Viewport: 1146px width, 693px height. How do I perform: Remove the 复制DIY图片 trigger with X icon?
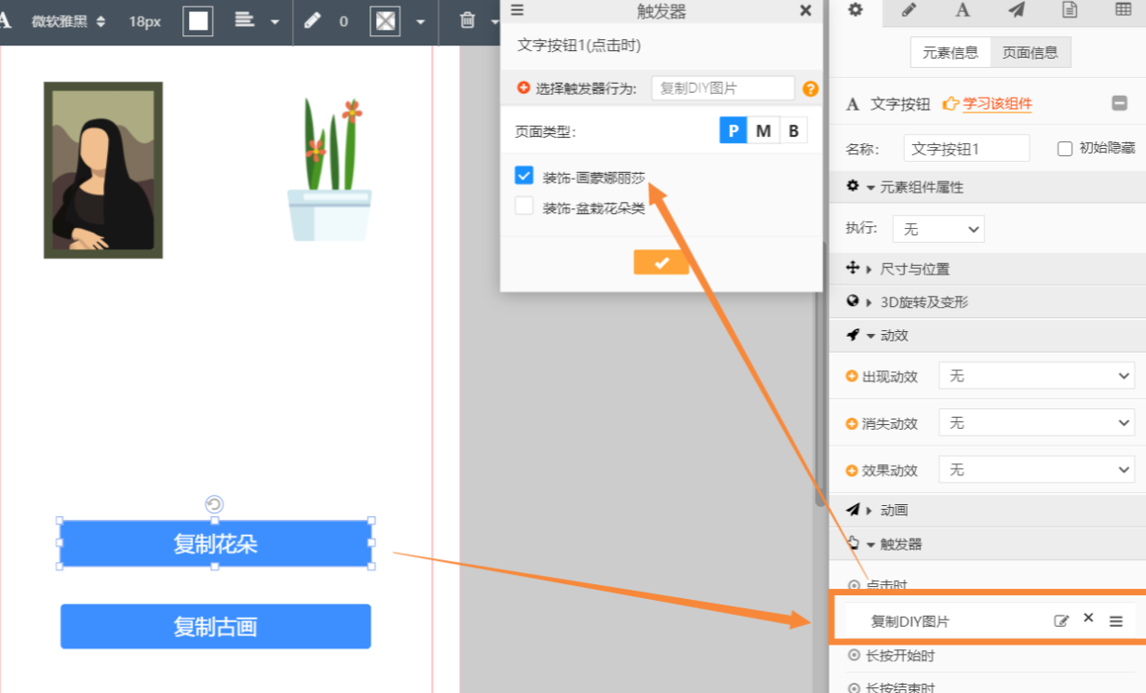click(1088, 619)
